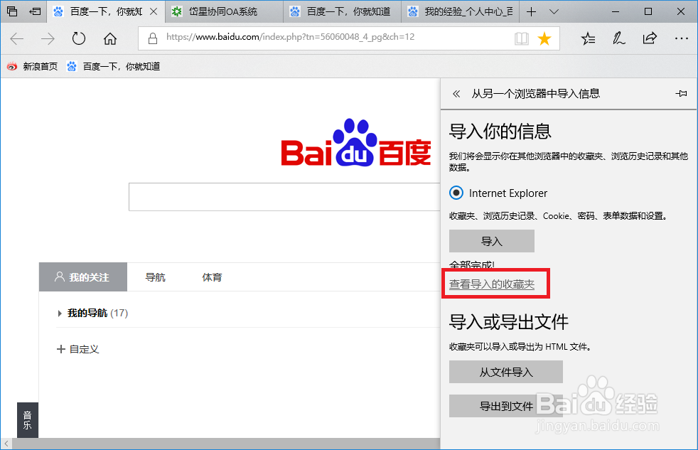Open 查看导入的收藏夹 link
Viewport: 698px width, 450px height.
click(x=492, y=284)
